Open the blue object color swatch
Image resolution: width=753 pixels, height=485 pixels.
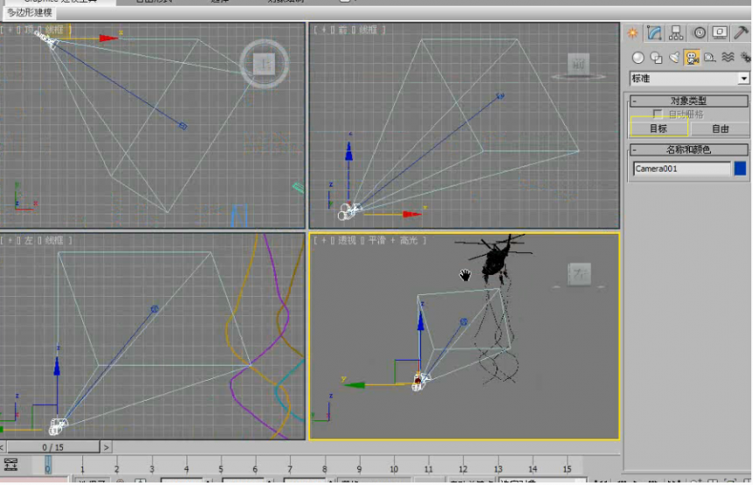(x=740, y=169)
